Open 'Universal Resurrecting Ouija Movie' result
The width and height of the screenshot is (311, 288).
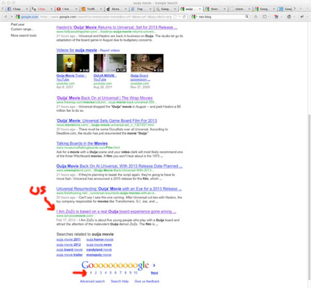(x=119, y=188)
